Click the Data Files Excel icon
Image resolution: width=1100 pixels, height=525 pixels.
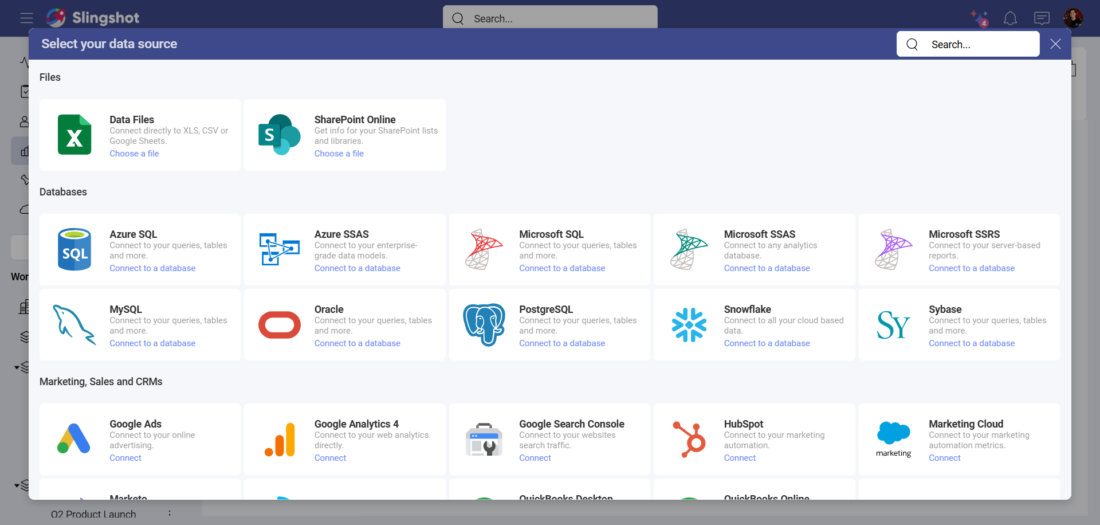74,135
